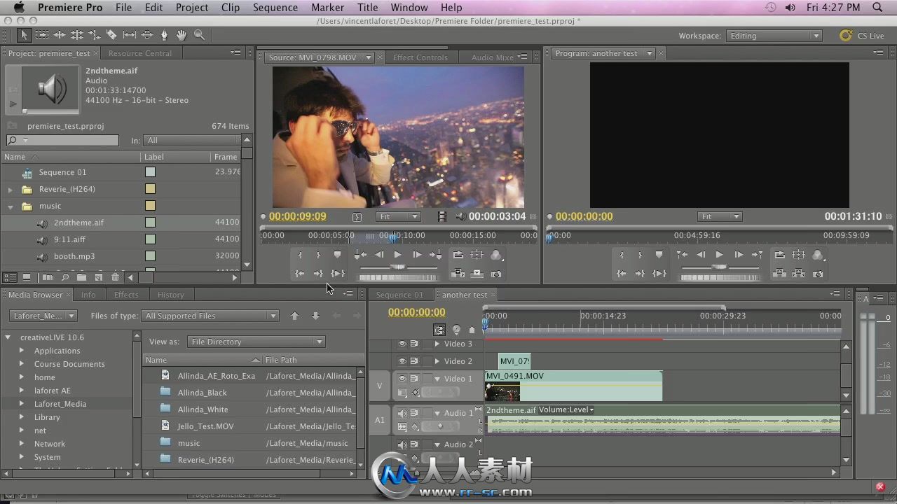The height and width of the screenshot is (504, 897).
Task: Switch to the Effects tab
Action: coord(126,295)
